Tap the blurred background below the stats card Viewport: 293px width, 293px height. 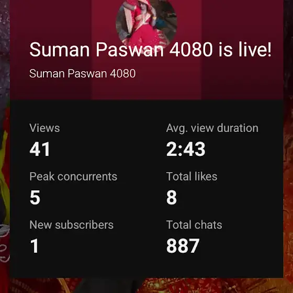click(x=146, y=286)
